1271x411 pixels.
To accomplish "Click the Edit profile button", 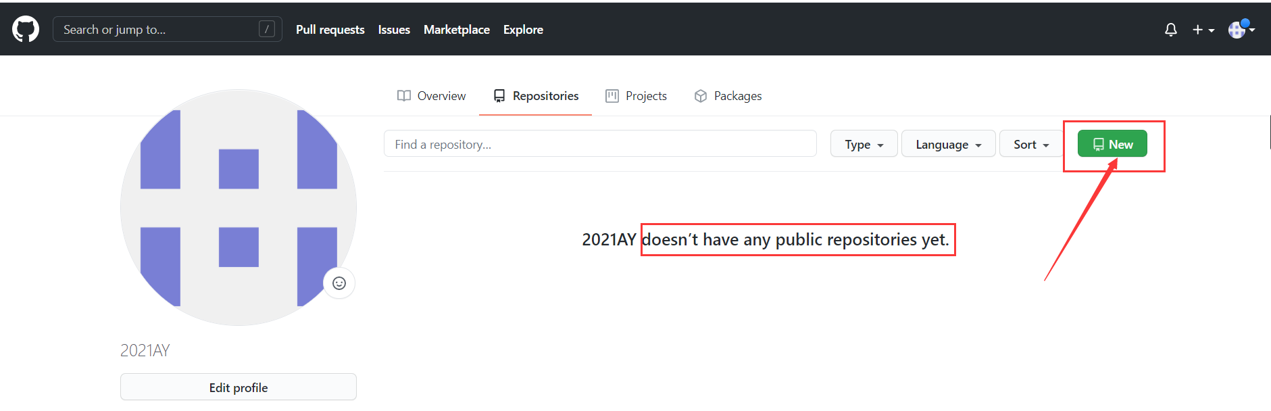I will pyautogui.click(x=239, y=387).
